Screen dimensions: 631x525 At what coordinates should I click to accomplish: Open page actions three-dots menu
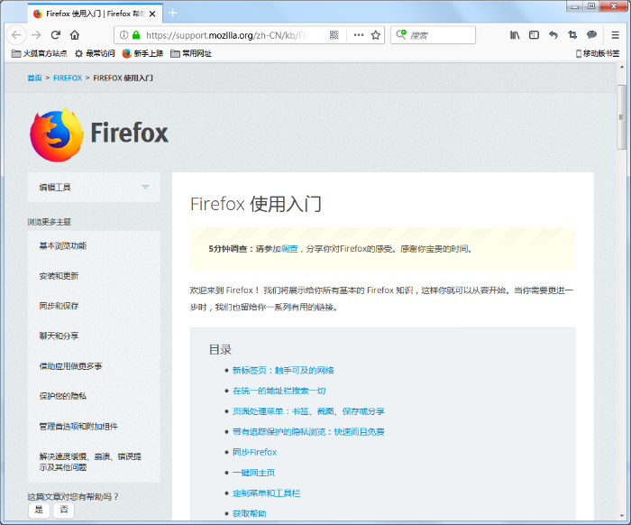click(x=359, y=35)
